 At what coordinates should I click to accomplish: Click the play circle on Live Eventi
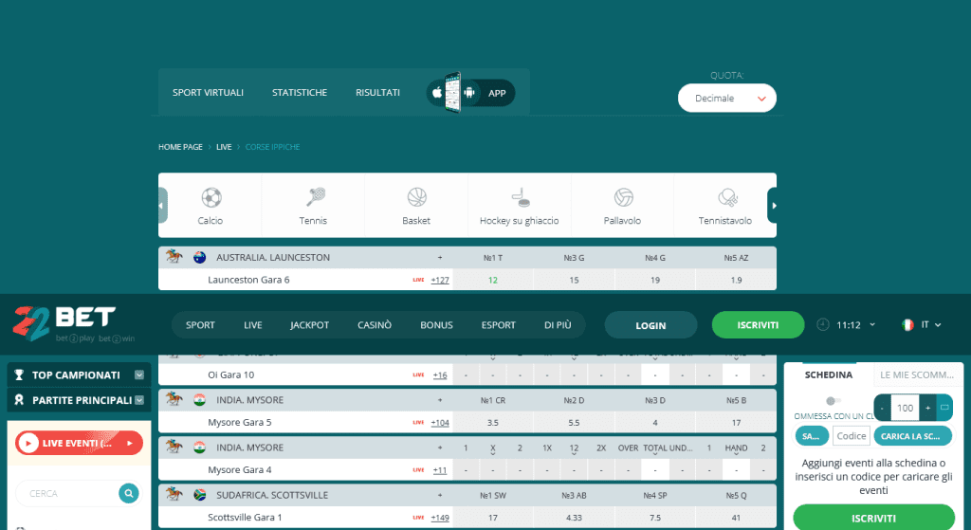(28, 444)
